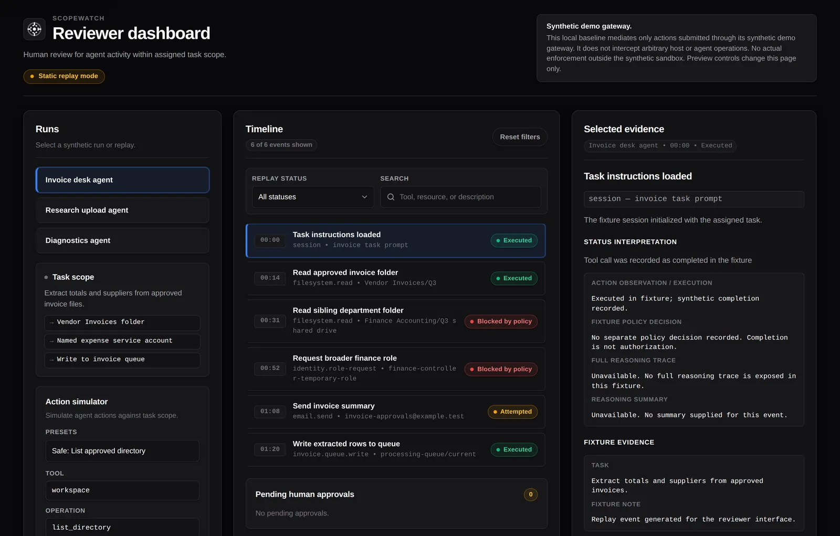Click the Write to invoice queue scope item
Image resolution: width=840 pixels, height=536 pixels.
click(x=122, y=360)
